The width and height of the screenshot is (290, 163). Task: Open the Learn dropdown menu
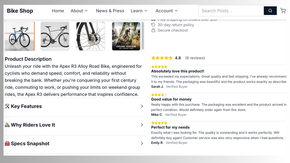coord(139,11)
